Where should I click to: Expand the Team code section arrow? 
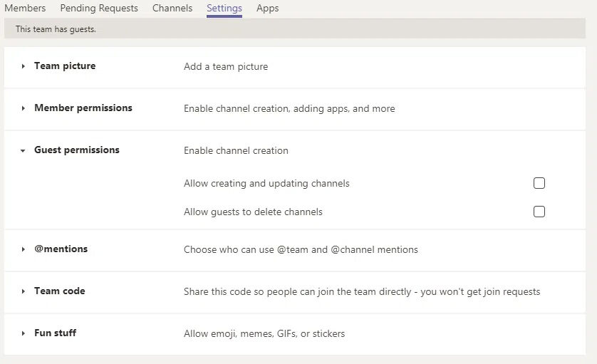point(24,291)
